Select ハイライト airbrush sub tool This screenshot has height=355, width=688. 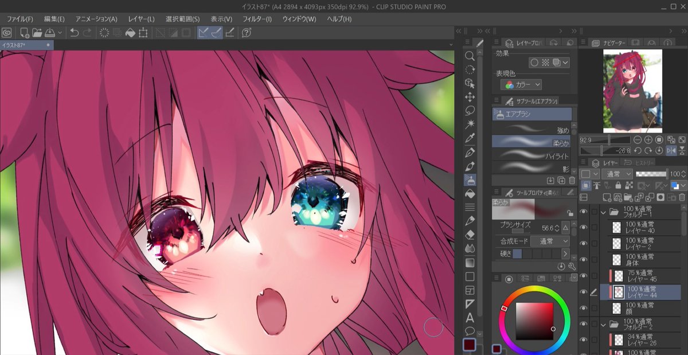tap(532, 155)
